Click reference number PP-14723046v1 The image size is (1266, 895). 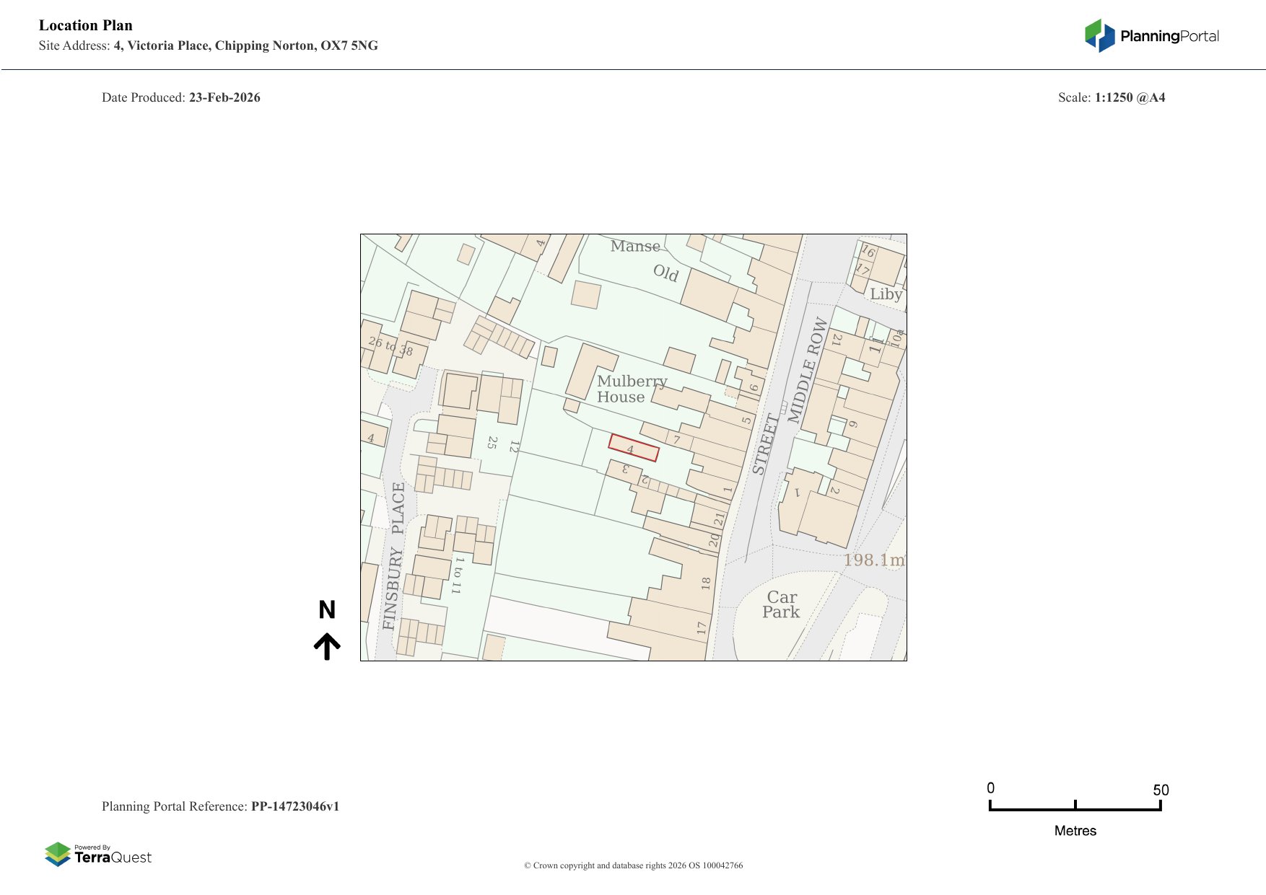click(294, 806)
